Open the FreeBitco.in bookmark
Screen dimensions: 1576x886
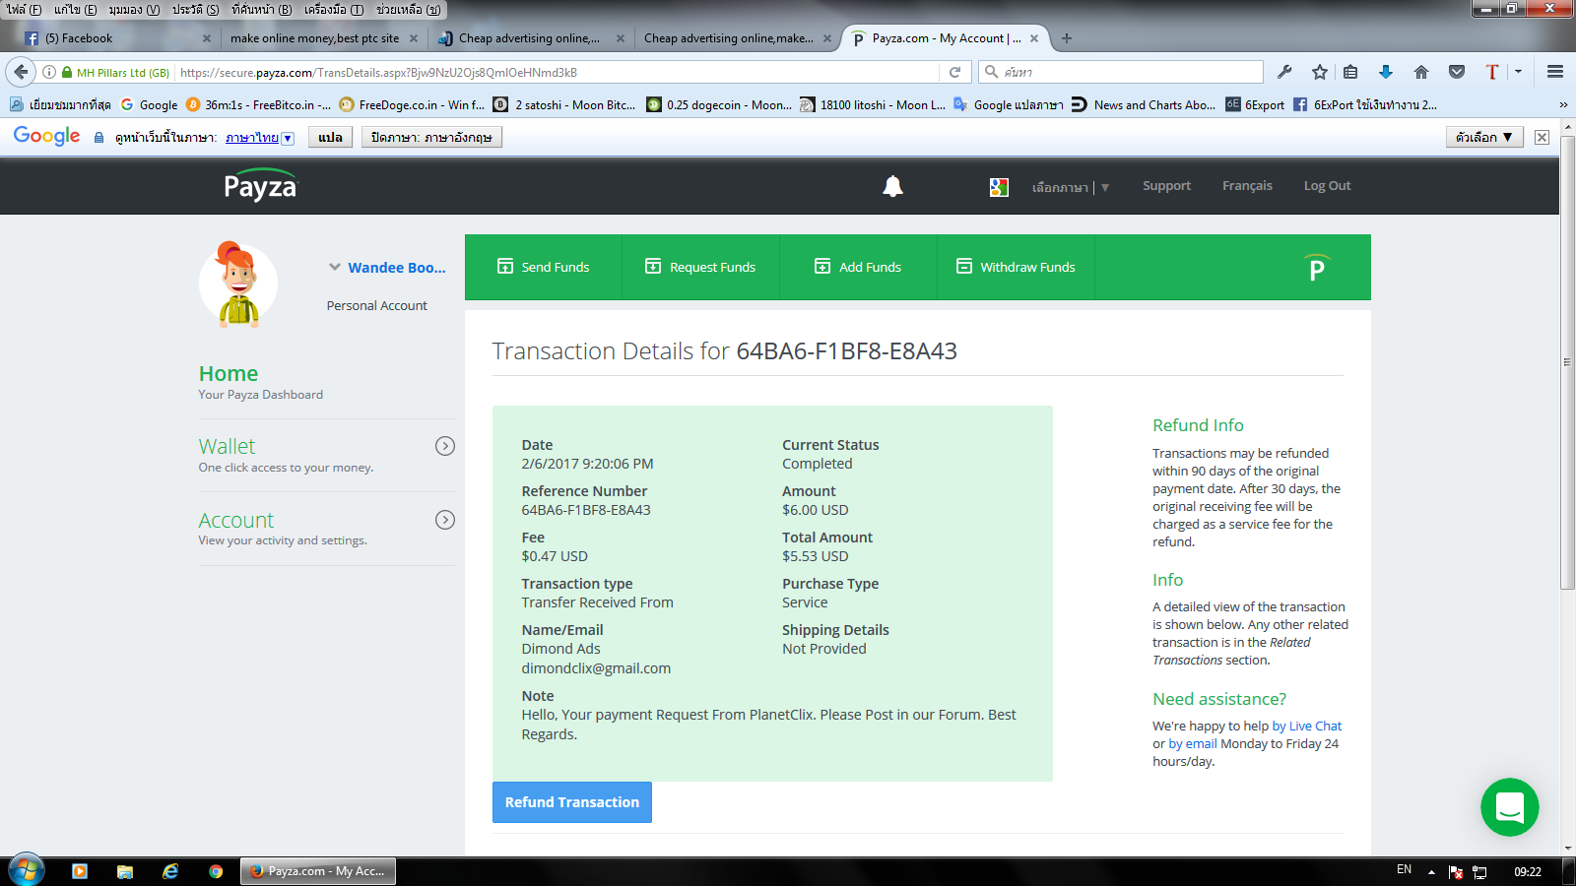[258, 104]
